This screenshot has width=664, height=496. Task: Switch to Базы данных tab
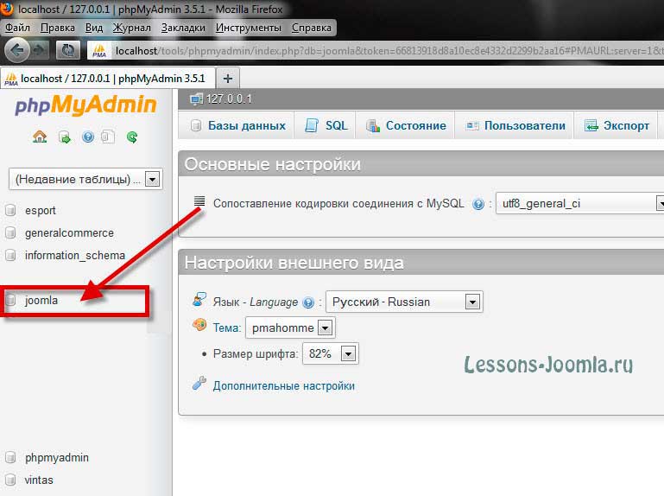coord(237,125)
